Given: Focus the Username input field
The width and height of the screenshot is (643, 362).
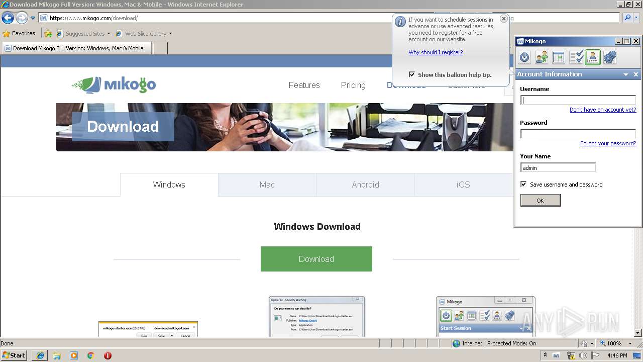Looking at the screenshot, I should tap(578, 100).
